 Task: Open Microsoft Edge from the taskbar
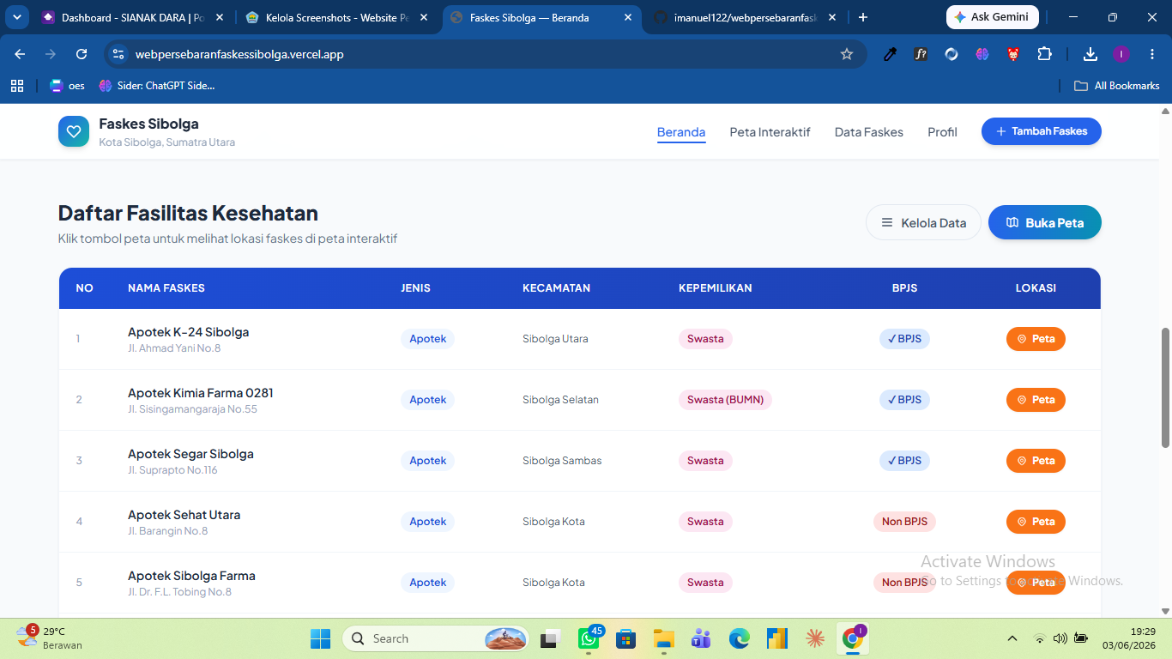coord(739,638)
